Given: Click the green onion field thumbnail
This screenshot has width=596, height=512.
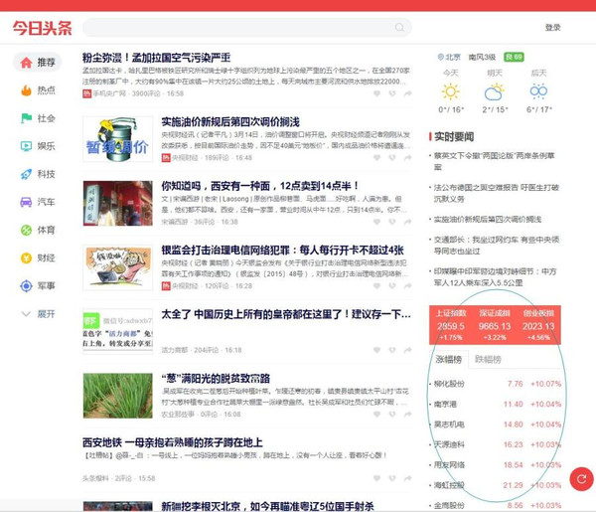Looking at the screenshot, I should (118, 396).
